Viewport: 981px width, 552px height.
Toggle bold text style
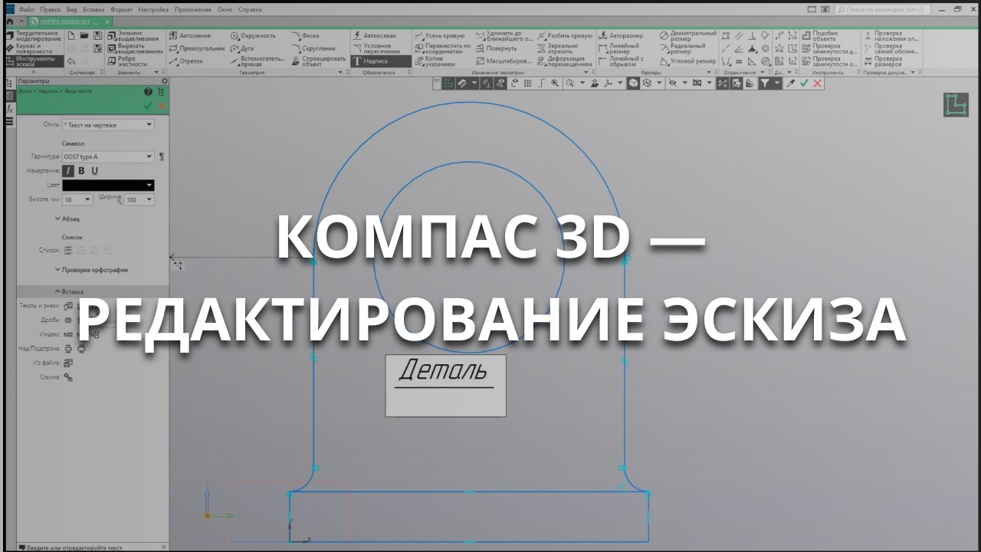(x=81, y=171)
